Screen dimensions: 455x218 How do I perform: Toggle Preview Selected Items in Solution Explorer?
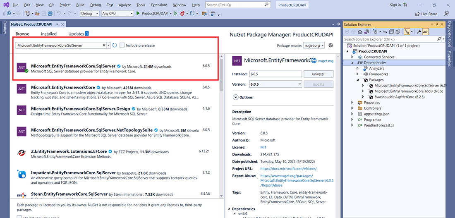[x=425, y=31]
